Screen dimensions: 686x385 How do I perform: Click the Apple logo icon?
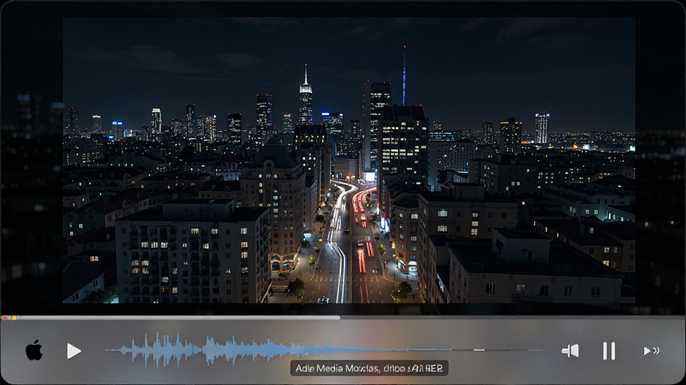(x=34, y=350)
